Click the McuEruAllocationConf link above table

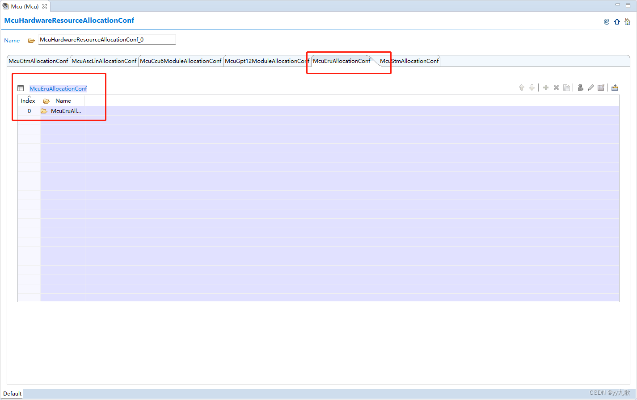[x=59, y=88]
